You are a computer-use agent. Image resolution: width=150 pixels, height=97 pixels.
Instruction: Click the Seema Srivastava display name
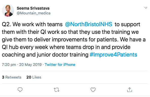coord(33,8)
